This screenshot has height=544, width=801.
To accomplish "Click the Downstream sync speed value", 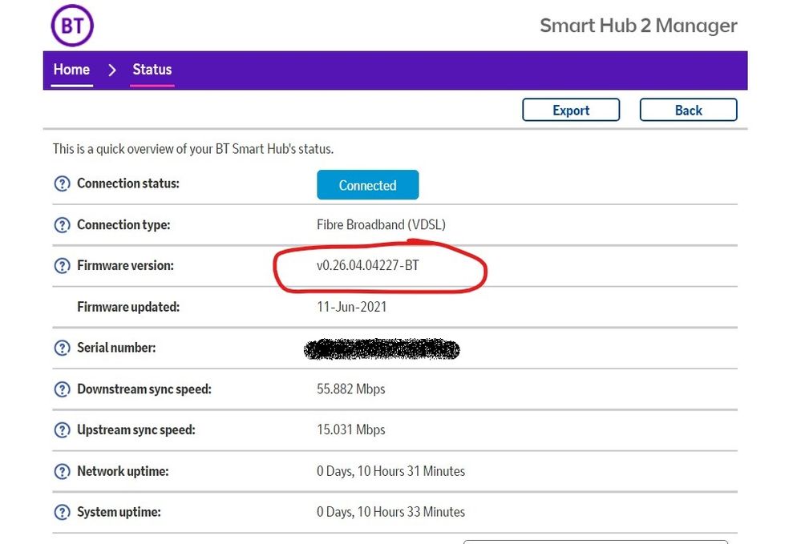I will pyautogui.click(x=351, y=389).
